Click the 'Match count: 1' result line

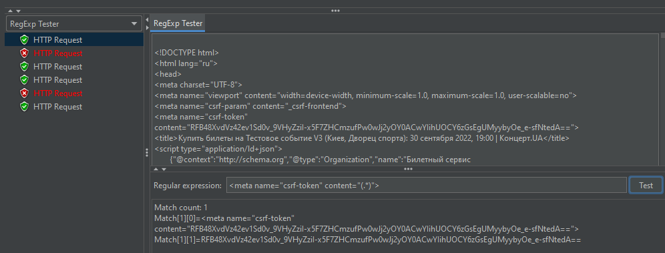[181, 208]
